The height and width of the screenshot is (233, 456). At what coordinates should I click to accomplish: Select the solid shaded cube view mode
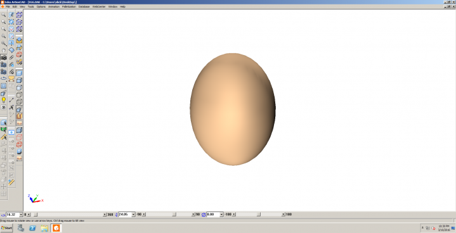[19, 73]
